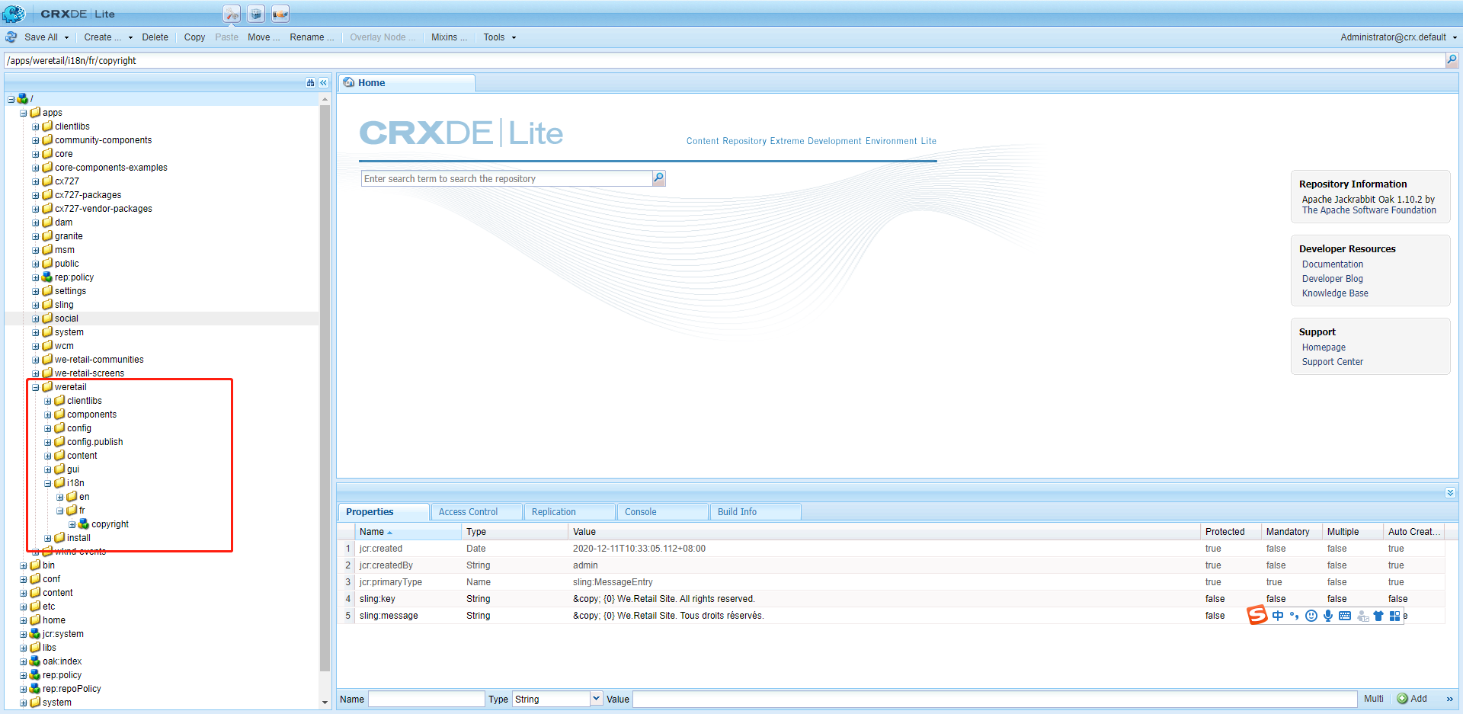1463x714 pixels.
Task: Click the property Name input field
Action: coord(426,699)
